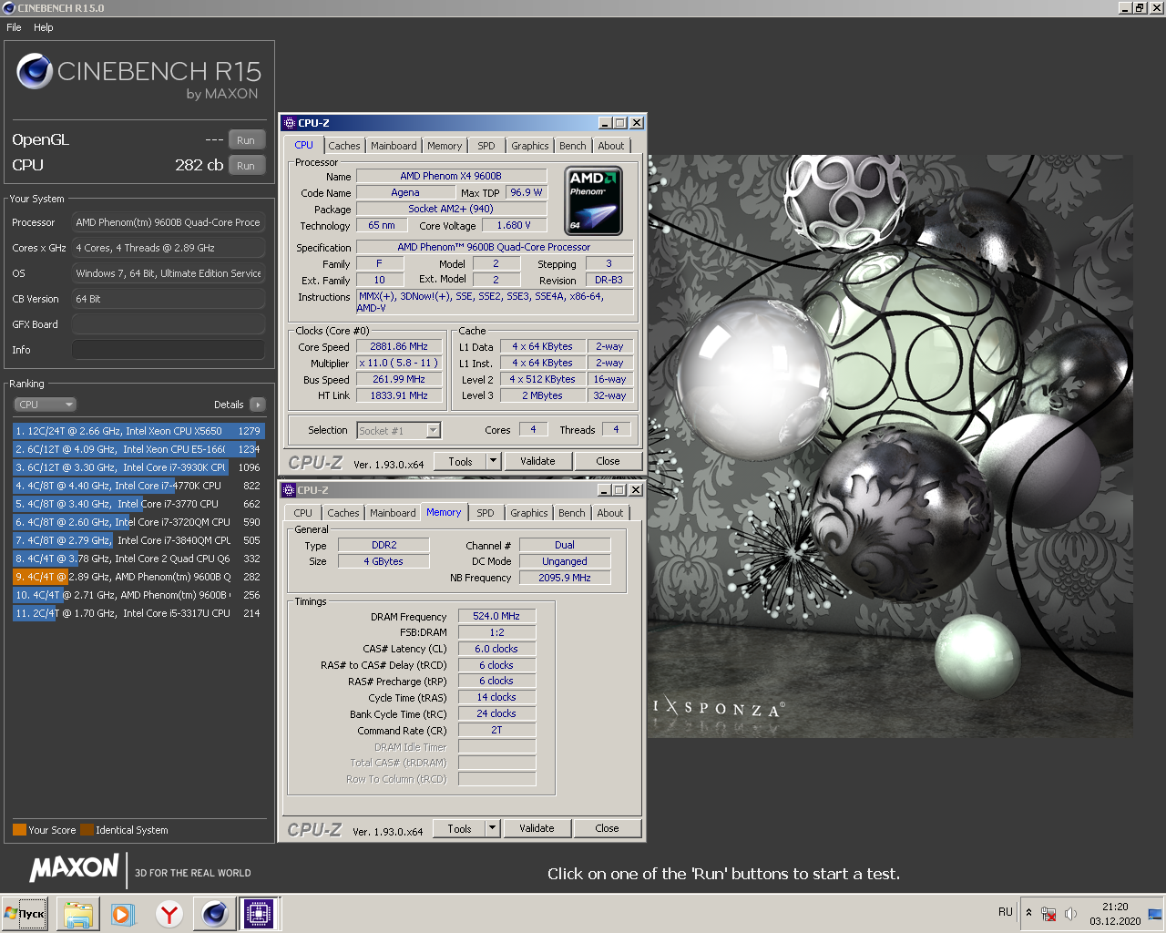Click the Processor name field in Cinebench
This screenshot has width=1166, height=933.
coord(169,222)
